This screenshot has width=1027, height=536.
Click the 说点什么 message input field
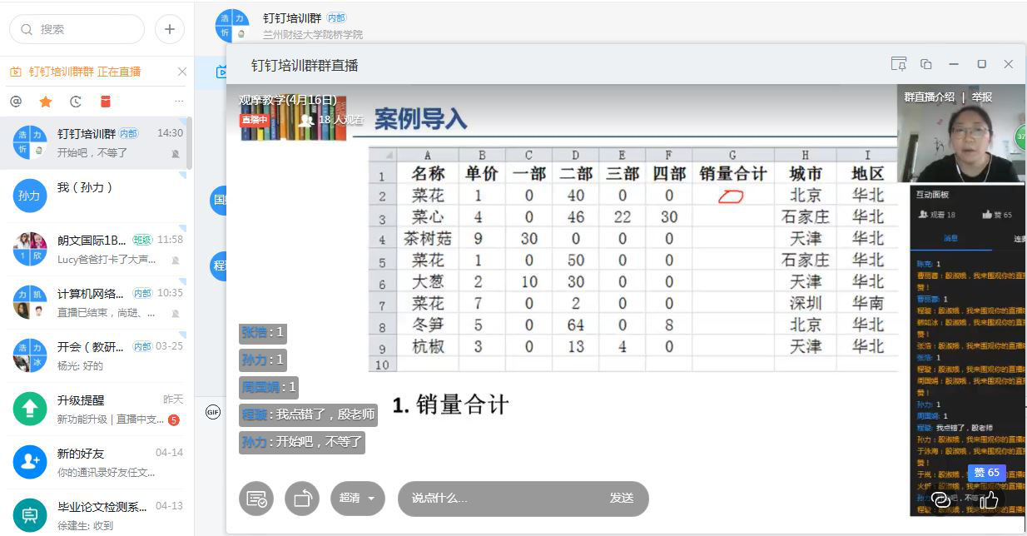click(499, 499)
